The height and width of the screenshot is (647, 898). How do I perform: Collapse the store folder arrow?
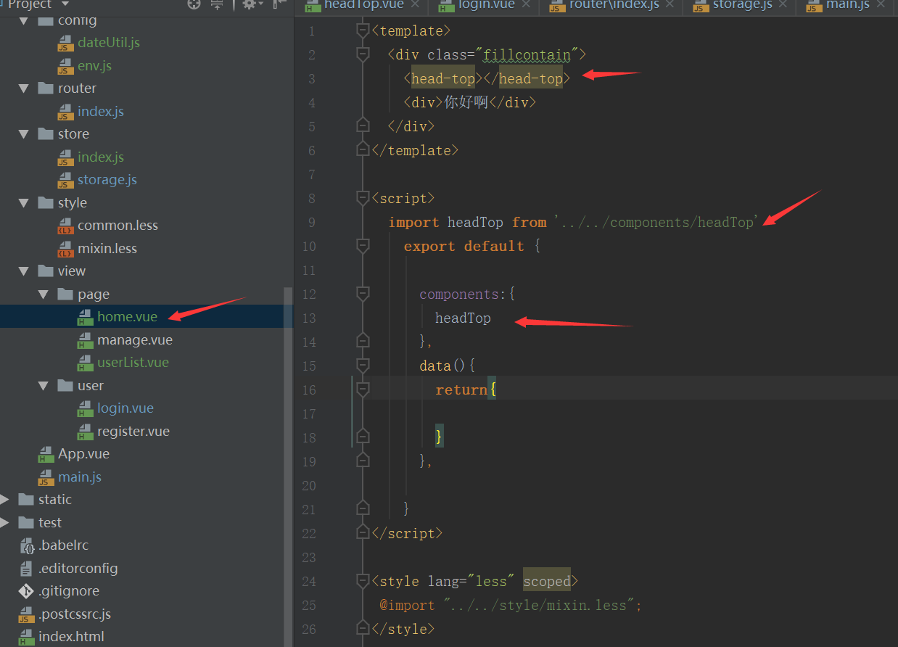(24, 134)
